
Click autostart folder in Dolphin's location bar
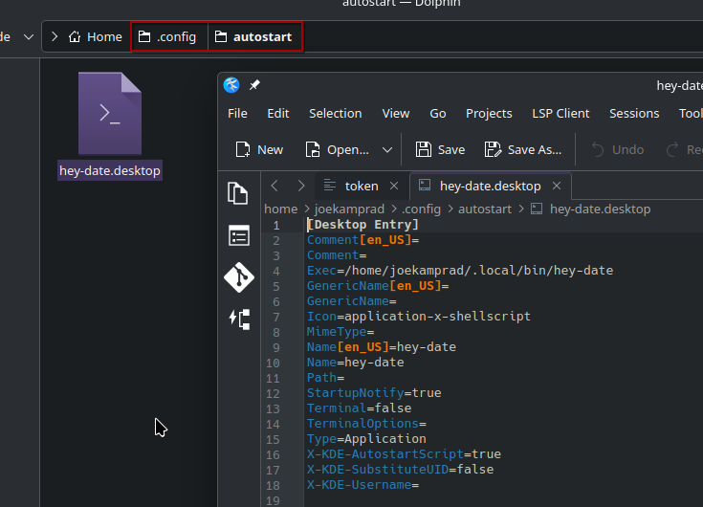253,36
